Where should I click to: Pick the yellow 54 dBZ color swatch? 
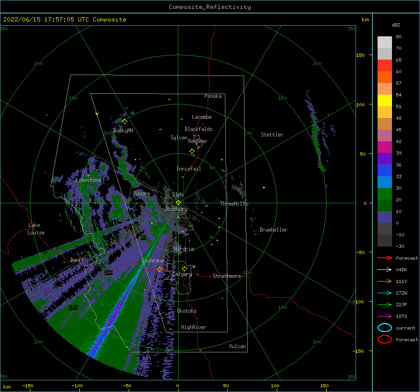[385, 100]
